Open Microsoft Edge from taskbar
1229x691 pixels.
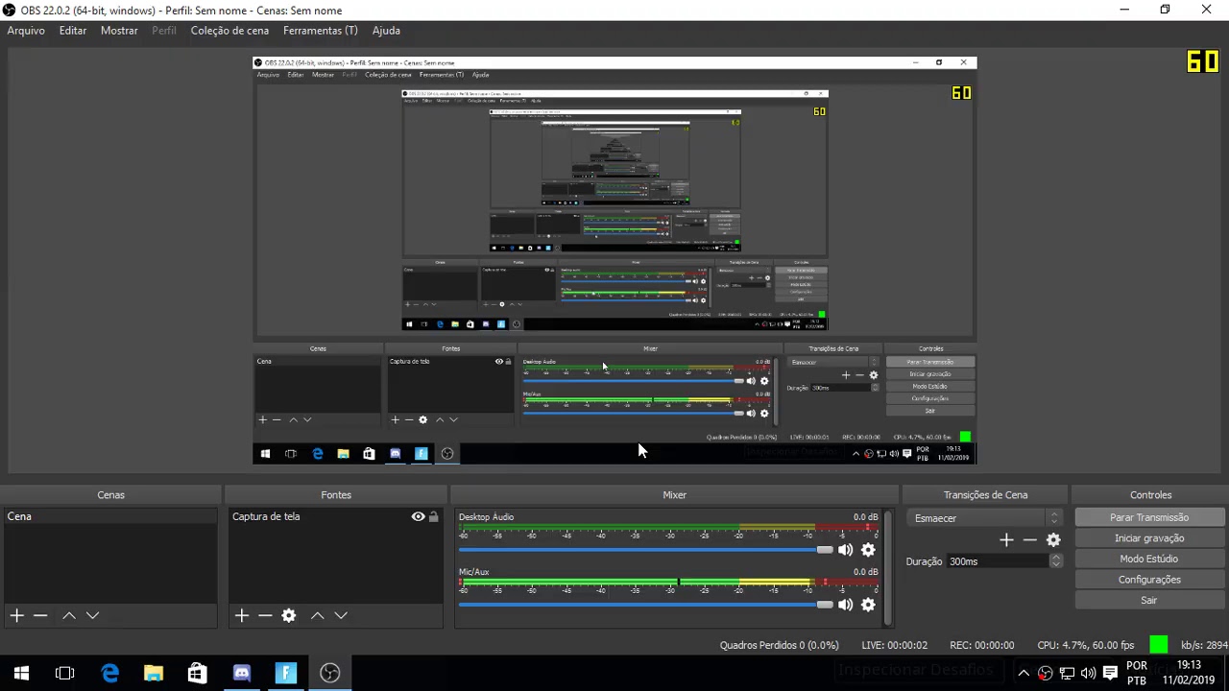point(109,673)
